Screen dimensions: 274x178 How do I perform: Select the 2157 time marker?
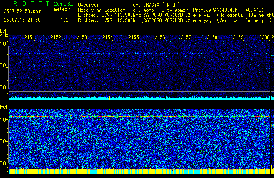coord(186,37)
